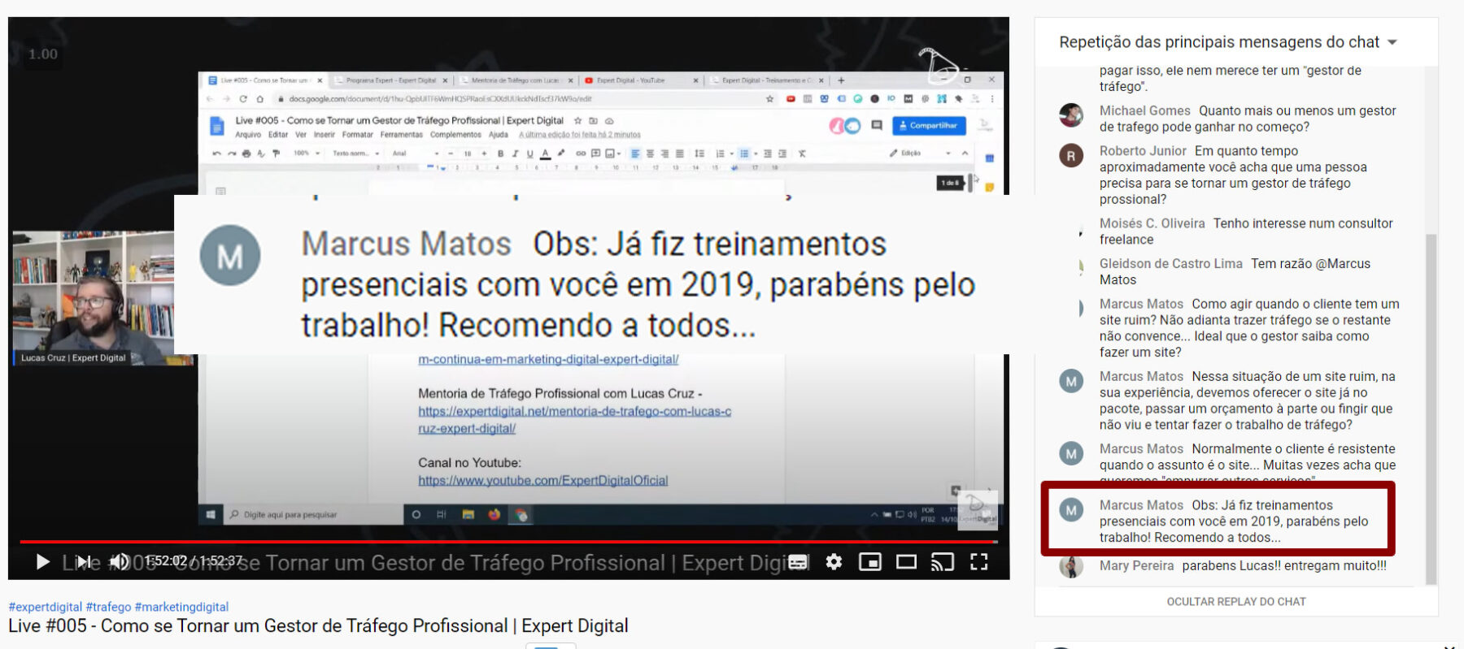Viewport: 1464px width, 649px height.
Task: Click the avatar beside 'Normalmente o cliente' message
Action: point(1071,453)
